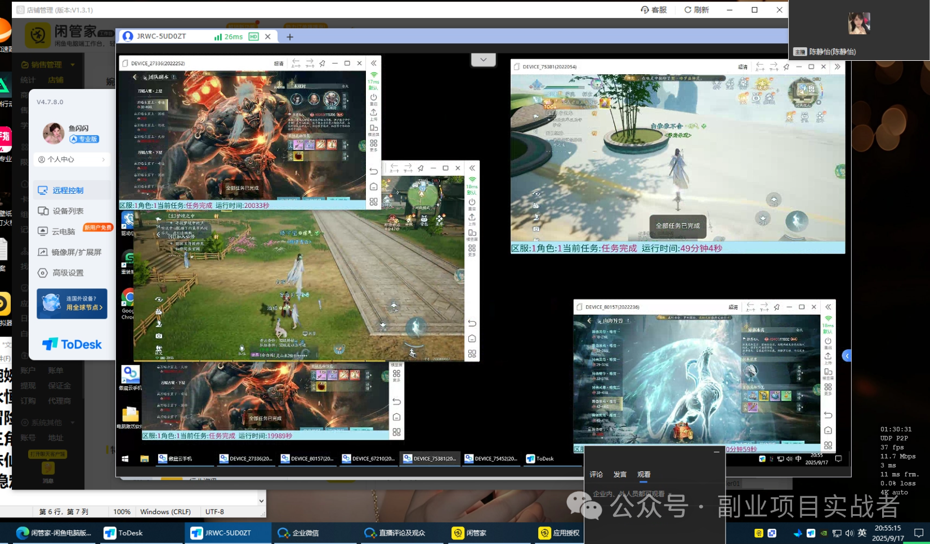
Task: Expand 个人中心 in ToDesk panel
Action: (72, 159)
